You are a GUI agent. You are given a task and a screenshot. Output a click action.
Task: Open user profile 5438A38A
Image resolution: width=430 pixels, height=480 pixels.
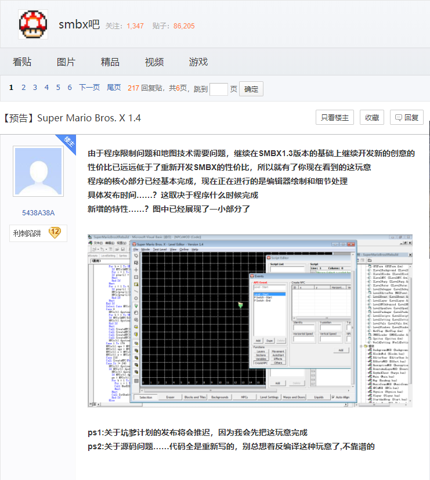click(38, 213)
